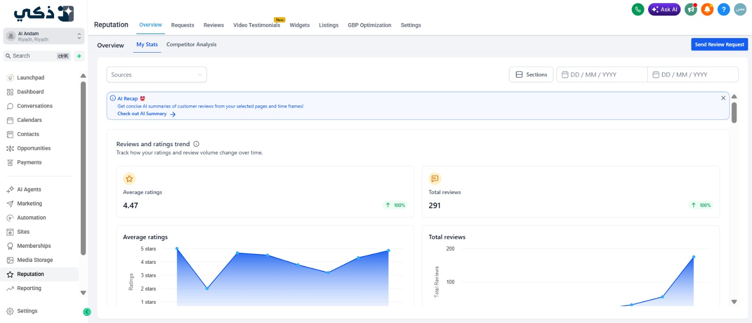The height and width of the screenshot is (323, 752).
Task: Open the Overview tab in Reputation
Action: (150, 25)
